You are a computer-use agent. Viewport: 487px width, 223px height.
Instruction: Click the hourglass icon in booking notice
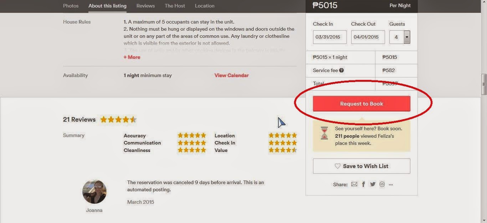pos(324,133)
